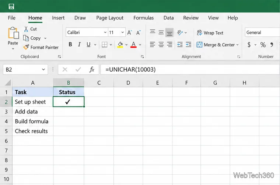Cancel formula entry with X

65,69
